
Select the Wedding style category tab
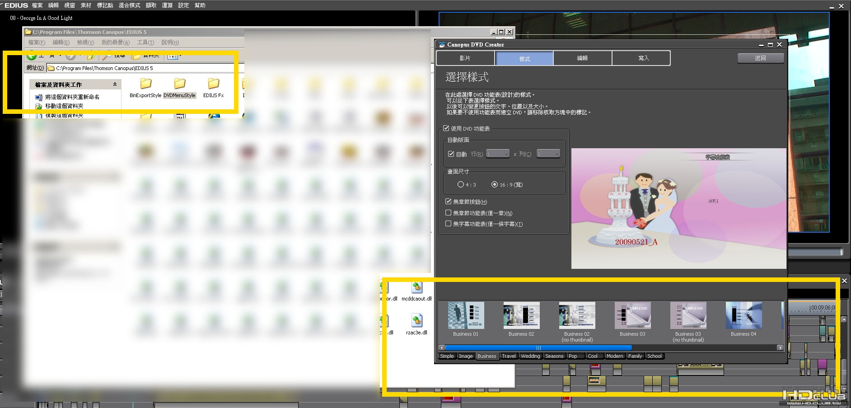pyautogui.click(x=530, y=356)
